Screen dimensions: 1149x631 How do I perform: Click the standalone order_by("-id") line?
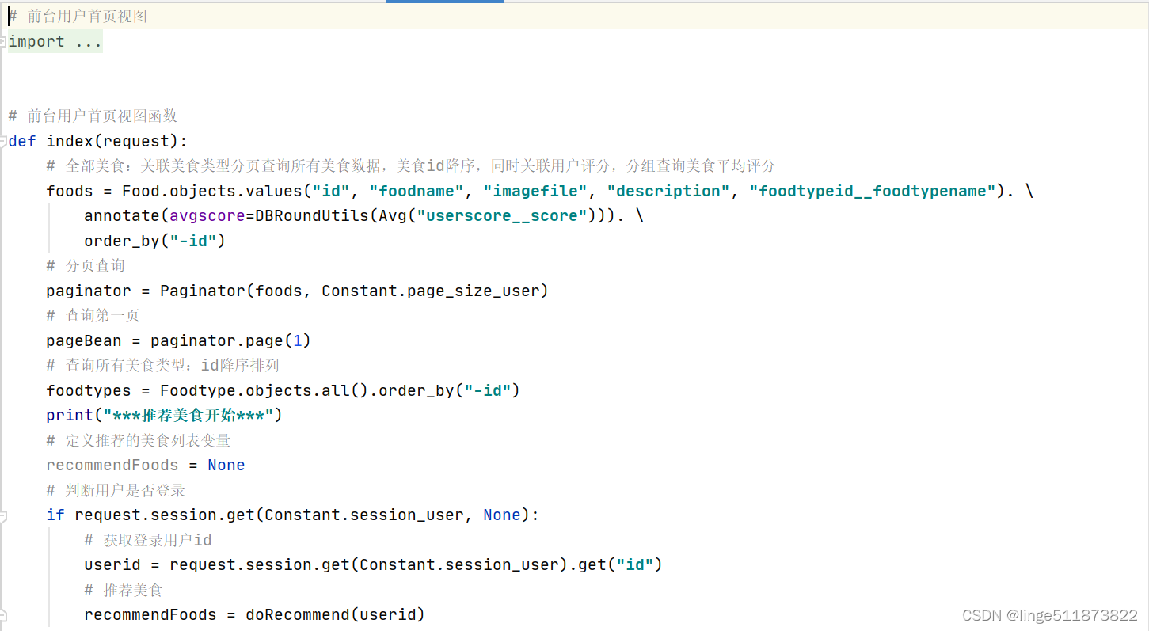point(155,241)
